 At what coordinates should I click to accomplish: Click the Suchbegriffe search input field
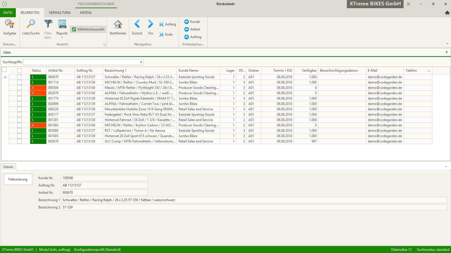coord(81,62)
